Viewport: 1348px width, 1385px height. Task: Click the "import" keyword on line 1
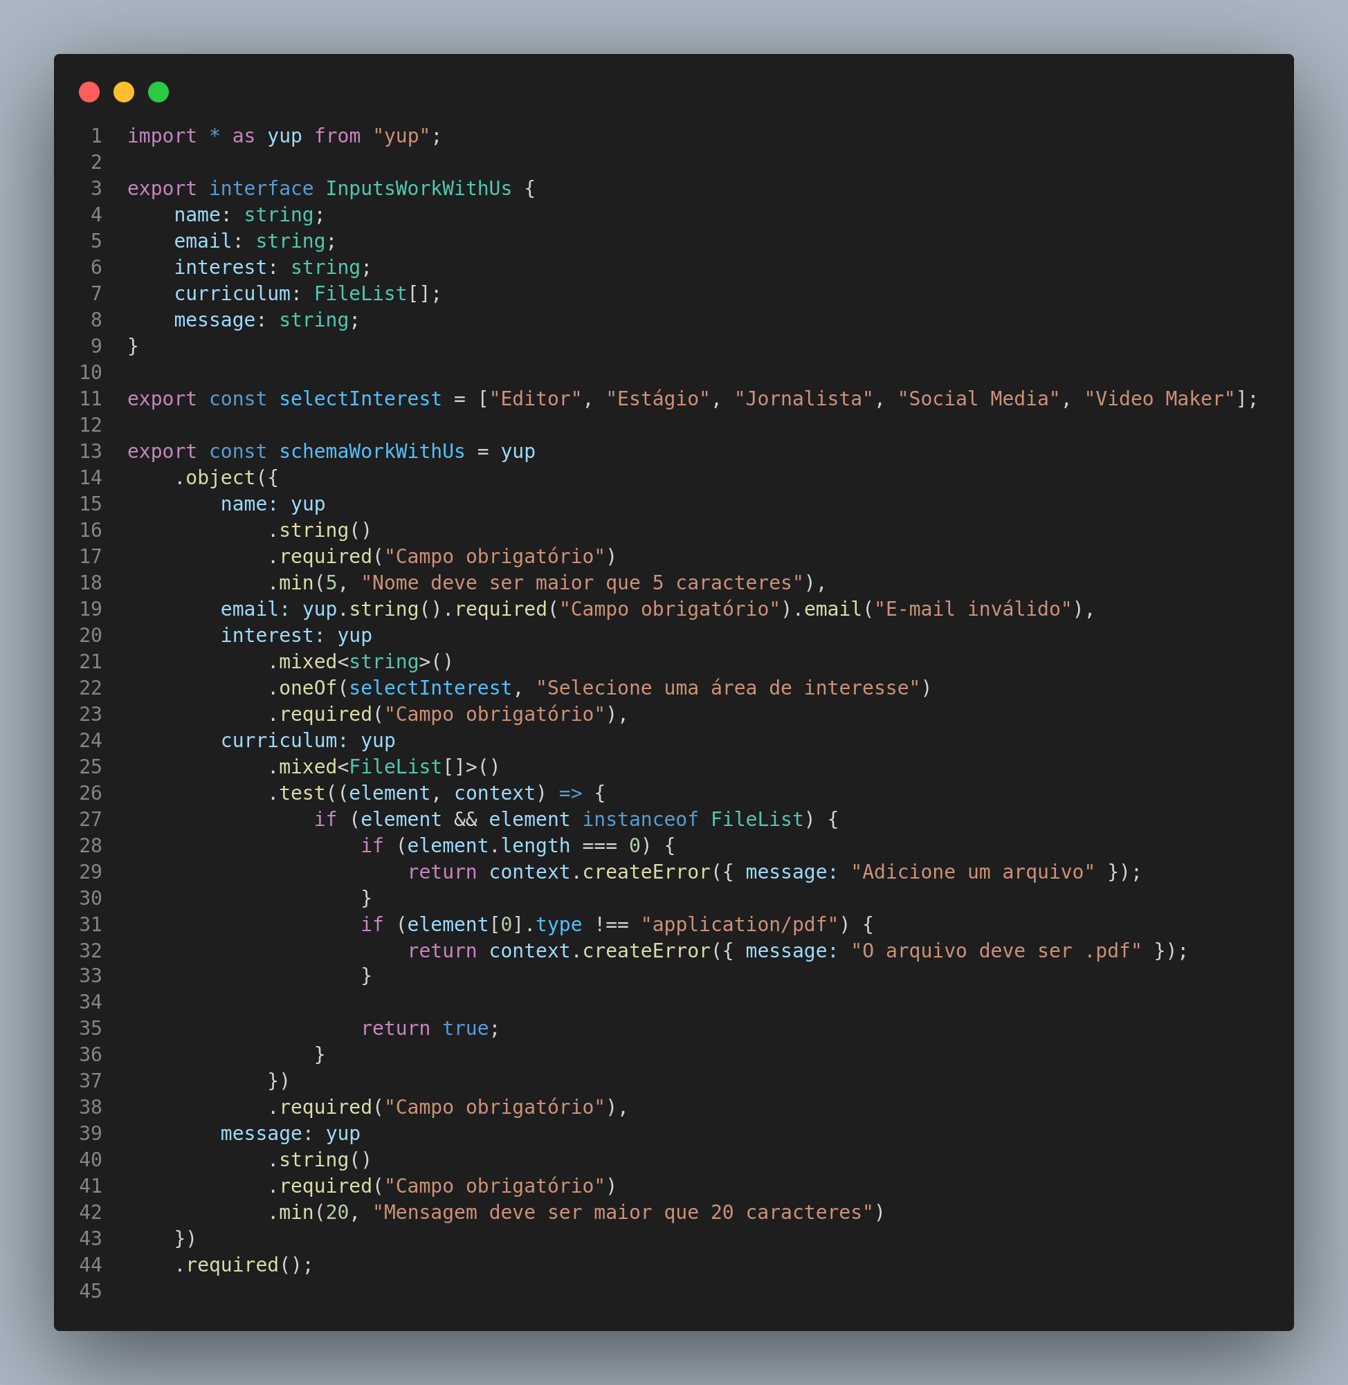pyautogui.click(x=162, y=136)
